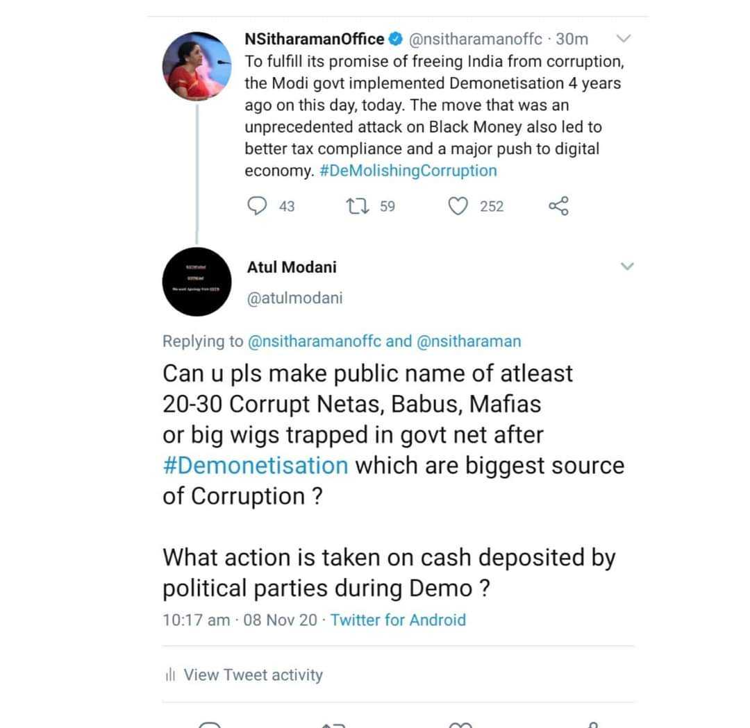This screenshot has height=728, width=750.
Task: Click the 30m timestamp on the top tweet
Action: 572,39
